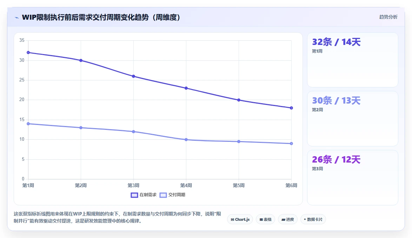Click the 在制需求 data point at 第3周
The image size is (412, 238).
coord(133,77)
